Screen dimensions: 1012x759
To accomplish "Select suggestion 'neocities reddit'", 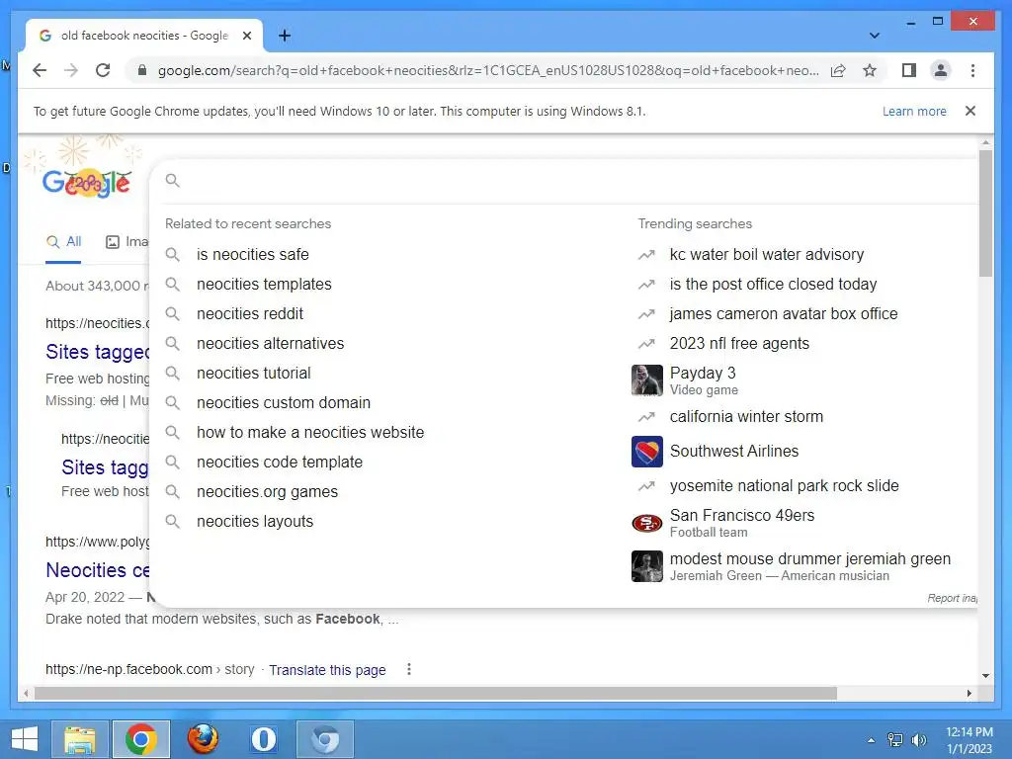I will click(x=250, y=313).
